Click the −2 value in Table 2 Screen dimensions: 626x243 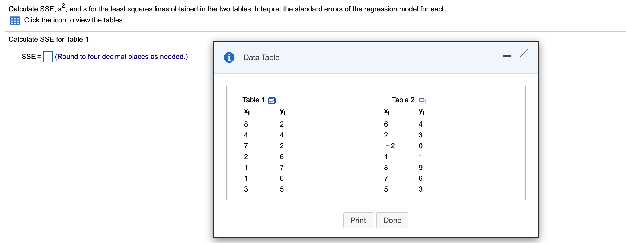pyautogui.click(x=390, y=146)
